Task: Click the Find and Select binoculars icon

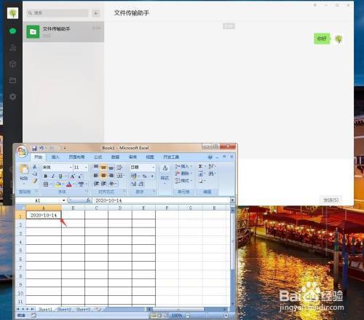Action: 211,173
